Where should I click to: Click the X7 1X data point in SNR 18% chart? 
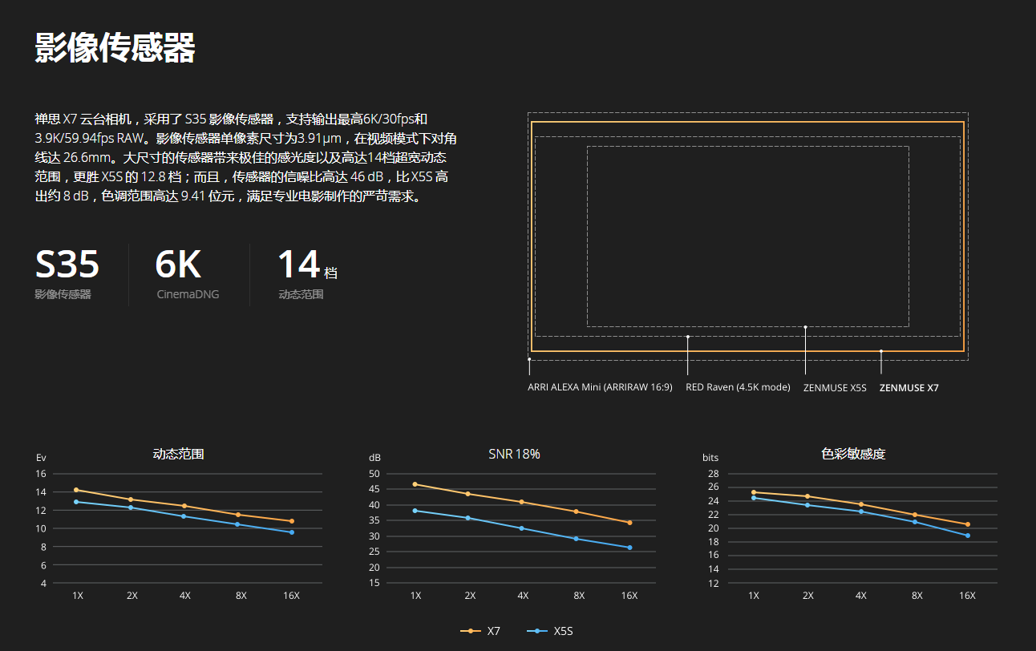point(415,484)
